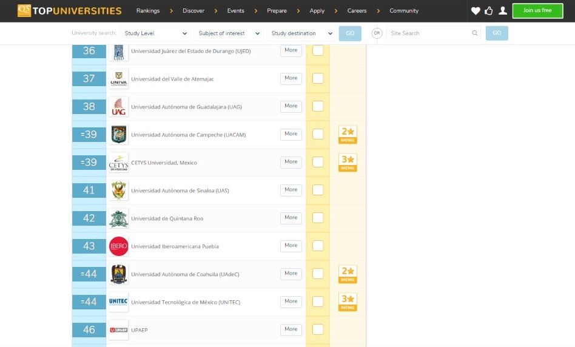
Task: Tick the compare checkbox for UAG
Action: 318,106
